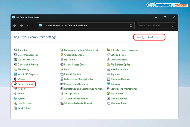Click the Sync Center green icon
Screen dimensions: 190x127
108,94
